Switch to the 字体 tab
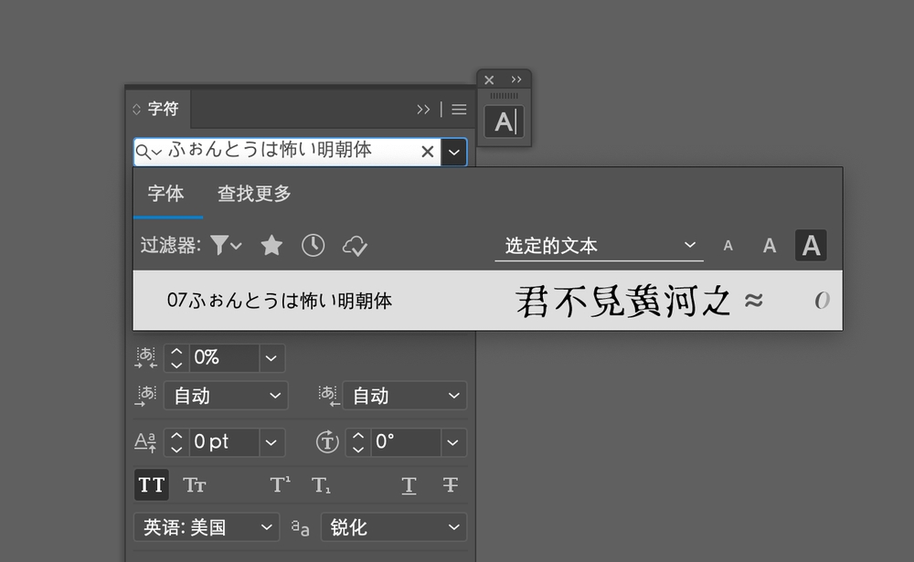Viewport: 914px width, 562px height. [166, 194]
